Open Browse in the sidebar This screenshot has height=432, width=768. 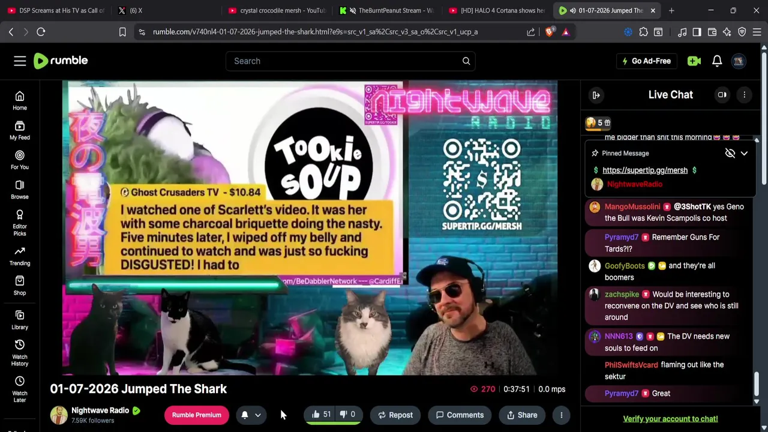[x=20, y=190]
